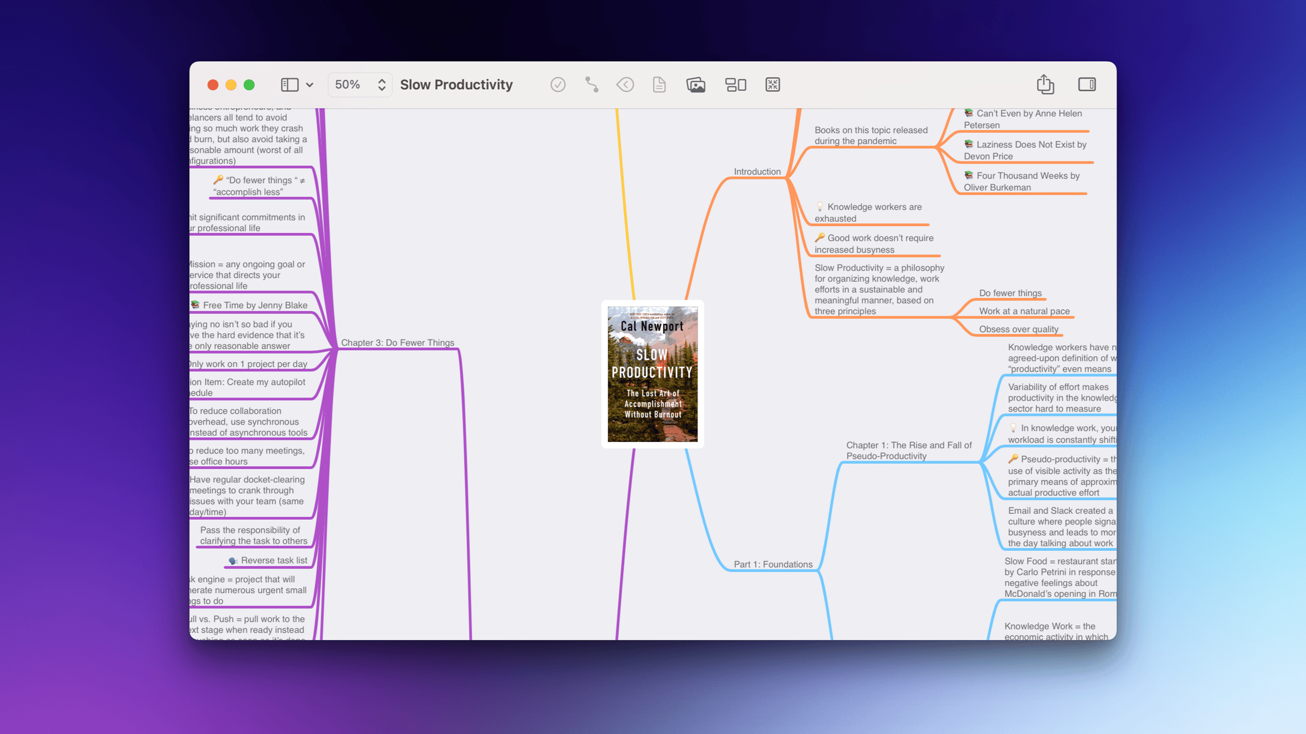Select "Obsess over quality" node
The height and width of the screenshot is (734, 1306).
coord(1019,329)
